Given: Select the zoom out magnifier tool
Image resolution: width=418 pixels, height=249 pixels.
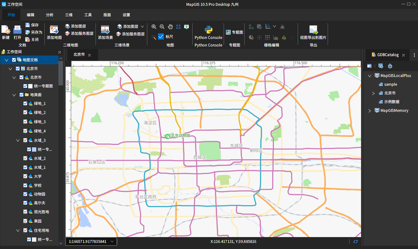Looking at the screenshot, I should point(162,27).
